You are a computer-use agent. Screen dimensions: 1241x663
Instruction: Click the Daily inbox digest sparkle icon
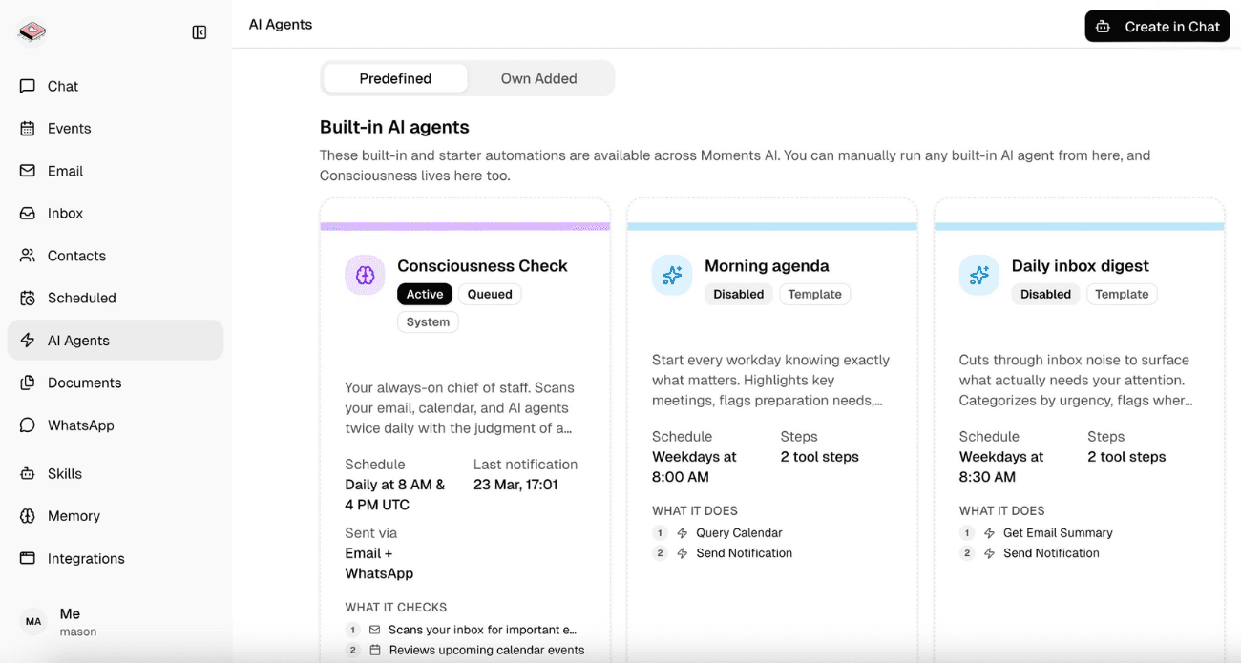tap(978, 275)
